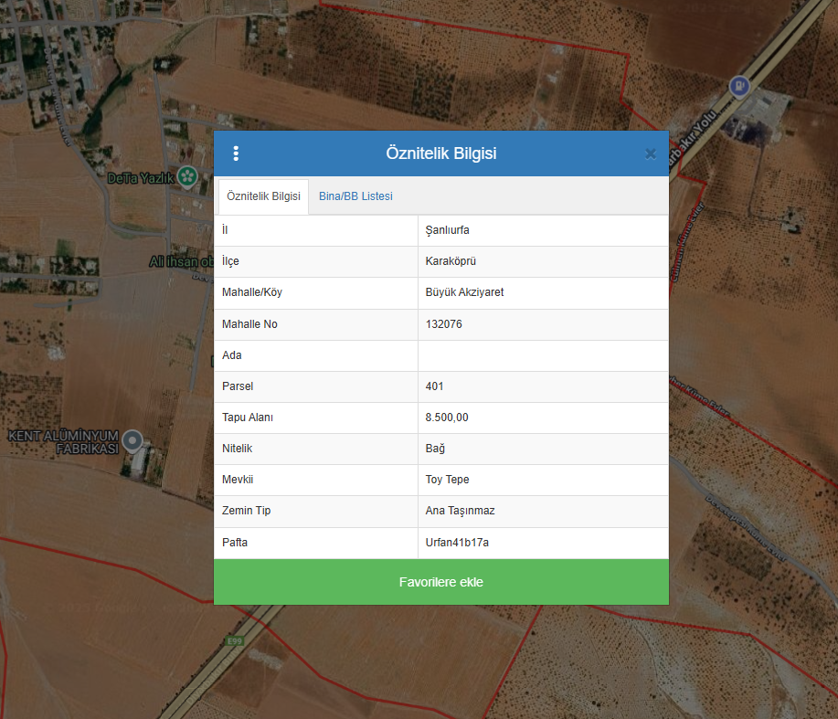Click the Bağ value in Nitelik row
Screen dimensions: 838x719
[x=435, y=449]
